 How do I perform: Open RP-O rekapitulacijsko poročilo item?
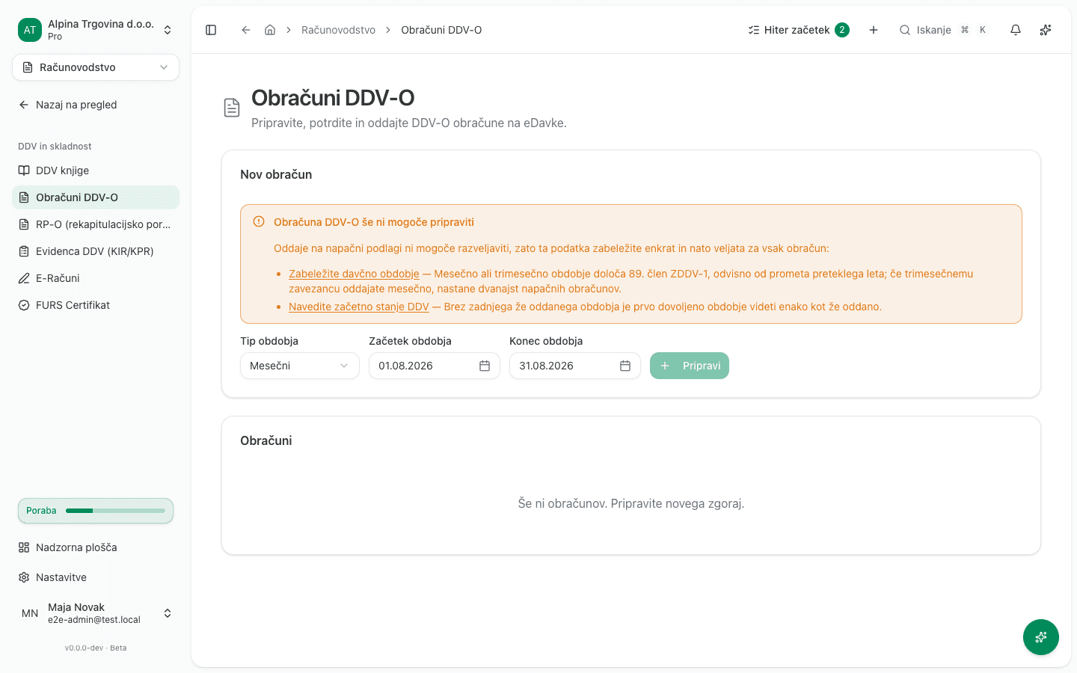tap(96, 224)
